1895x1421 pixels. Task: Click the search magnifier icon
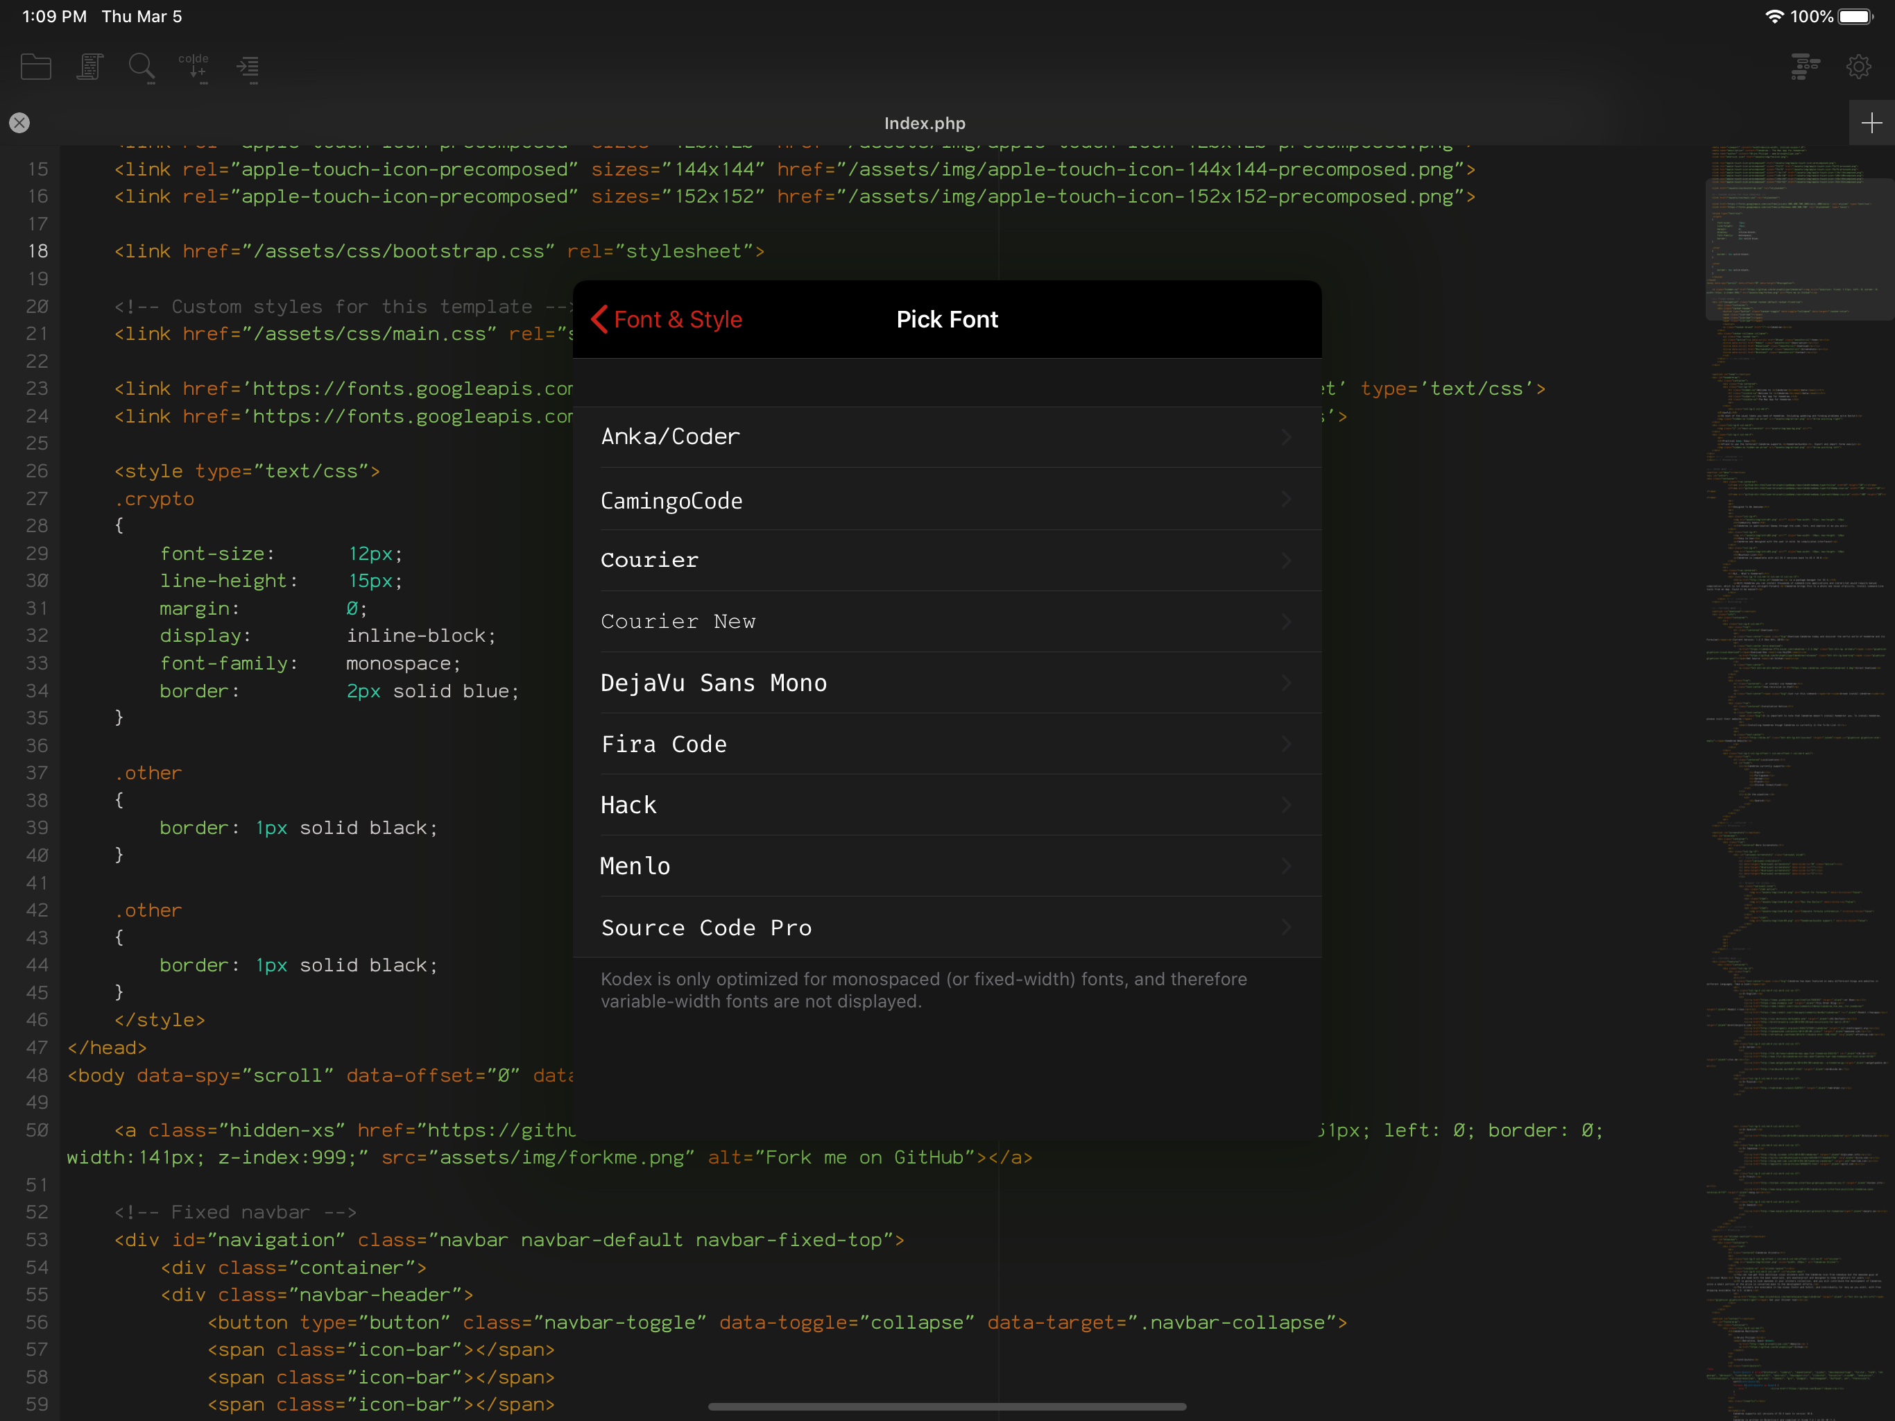pos(142,67)
